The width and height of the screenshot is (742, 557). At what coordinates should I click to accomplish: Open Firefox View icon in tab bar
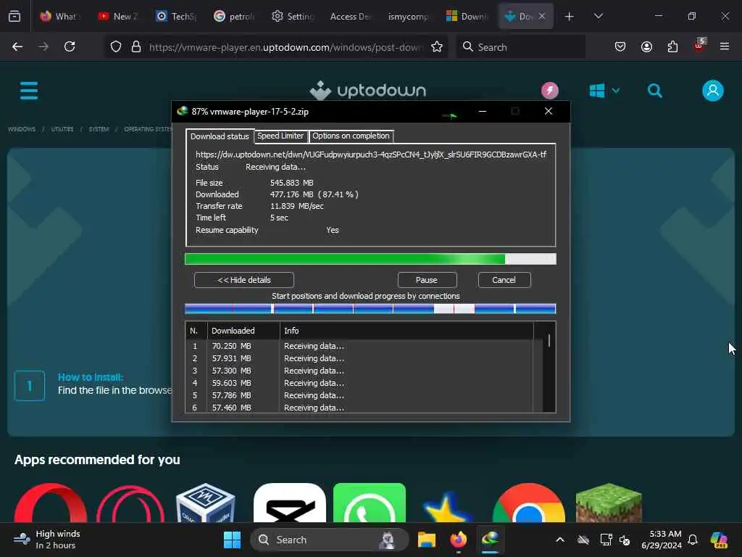coord(14,16)
